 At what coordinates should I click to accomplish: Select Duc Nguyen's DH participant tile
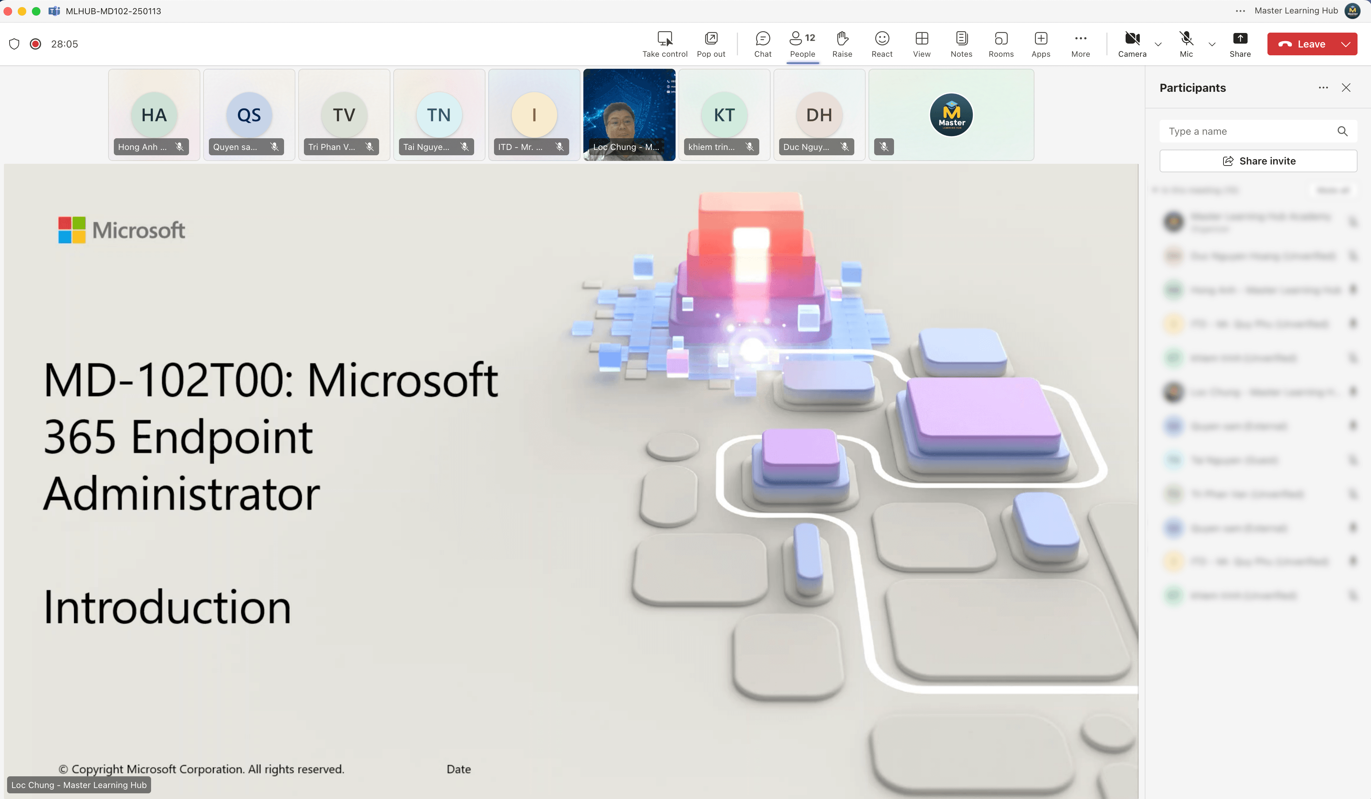click(x=819, y=115)
